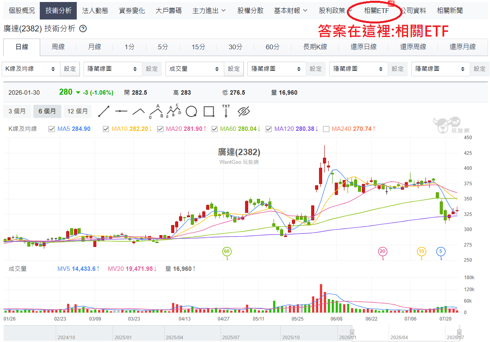Click the right handle of timeline range slider
Viewport: 490px width, 342px height.
click(459, 333)
